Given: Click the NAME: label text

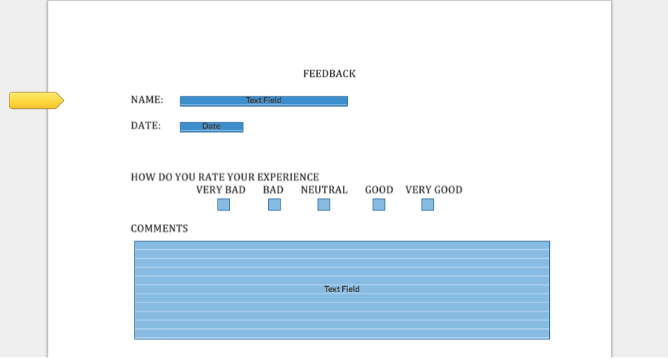Looking at the screenshot, I should coord(147,100).
